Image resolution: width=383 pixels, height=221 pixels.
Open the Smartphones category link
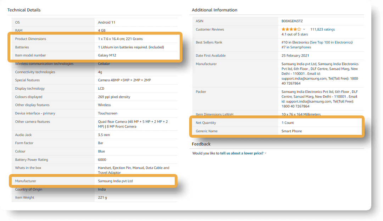pos(300,47)
